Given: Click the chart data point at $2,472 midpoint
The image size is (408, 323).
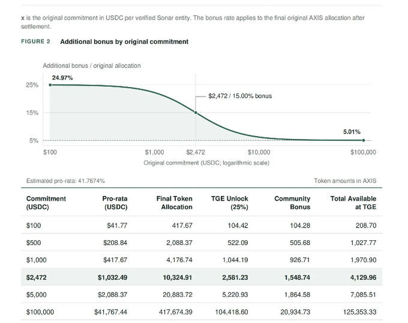Looking at the screenshot, I should 196,113.
